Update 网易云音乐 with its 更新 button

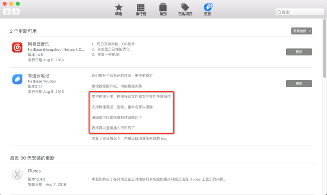coord(299,52)
